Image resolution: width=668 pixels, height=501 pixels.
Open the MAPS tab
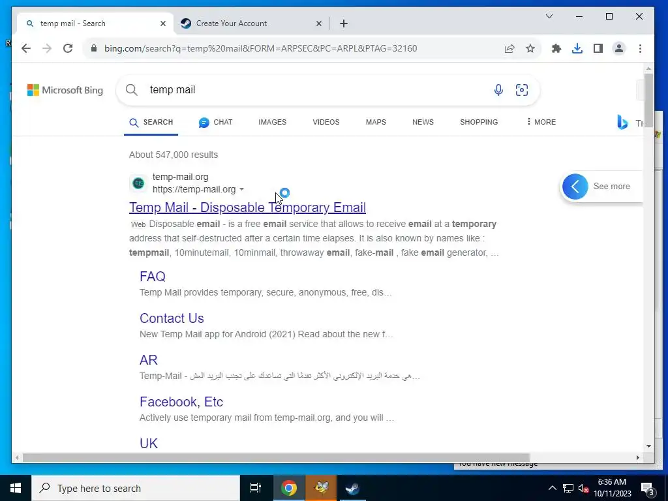tap(376, 122)
